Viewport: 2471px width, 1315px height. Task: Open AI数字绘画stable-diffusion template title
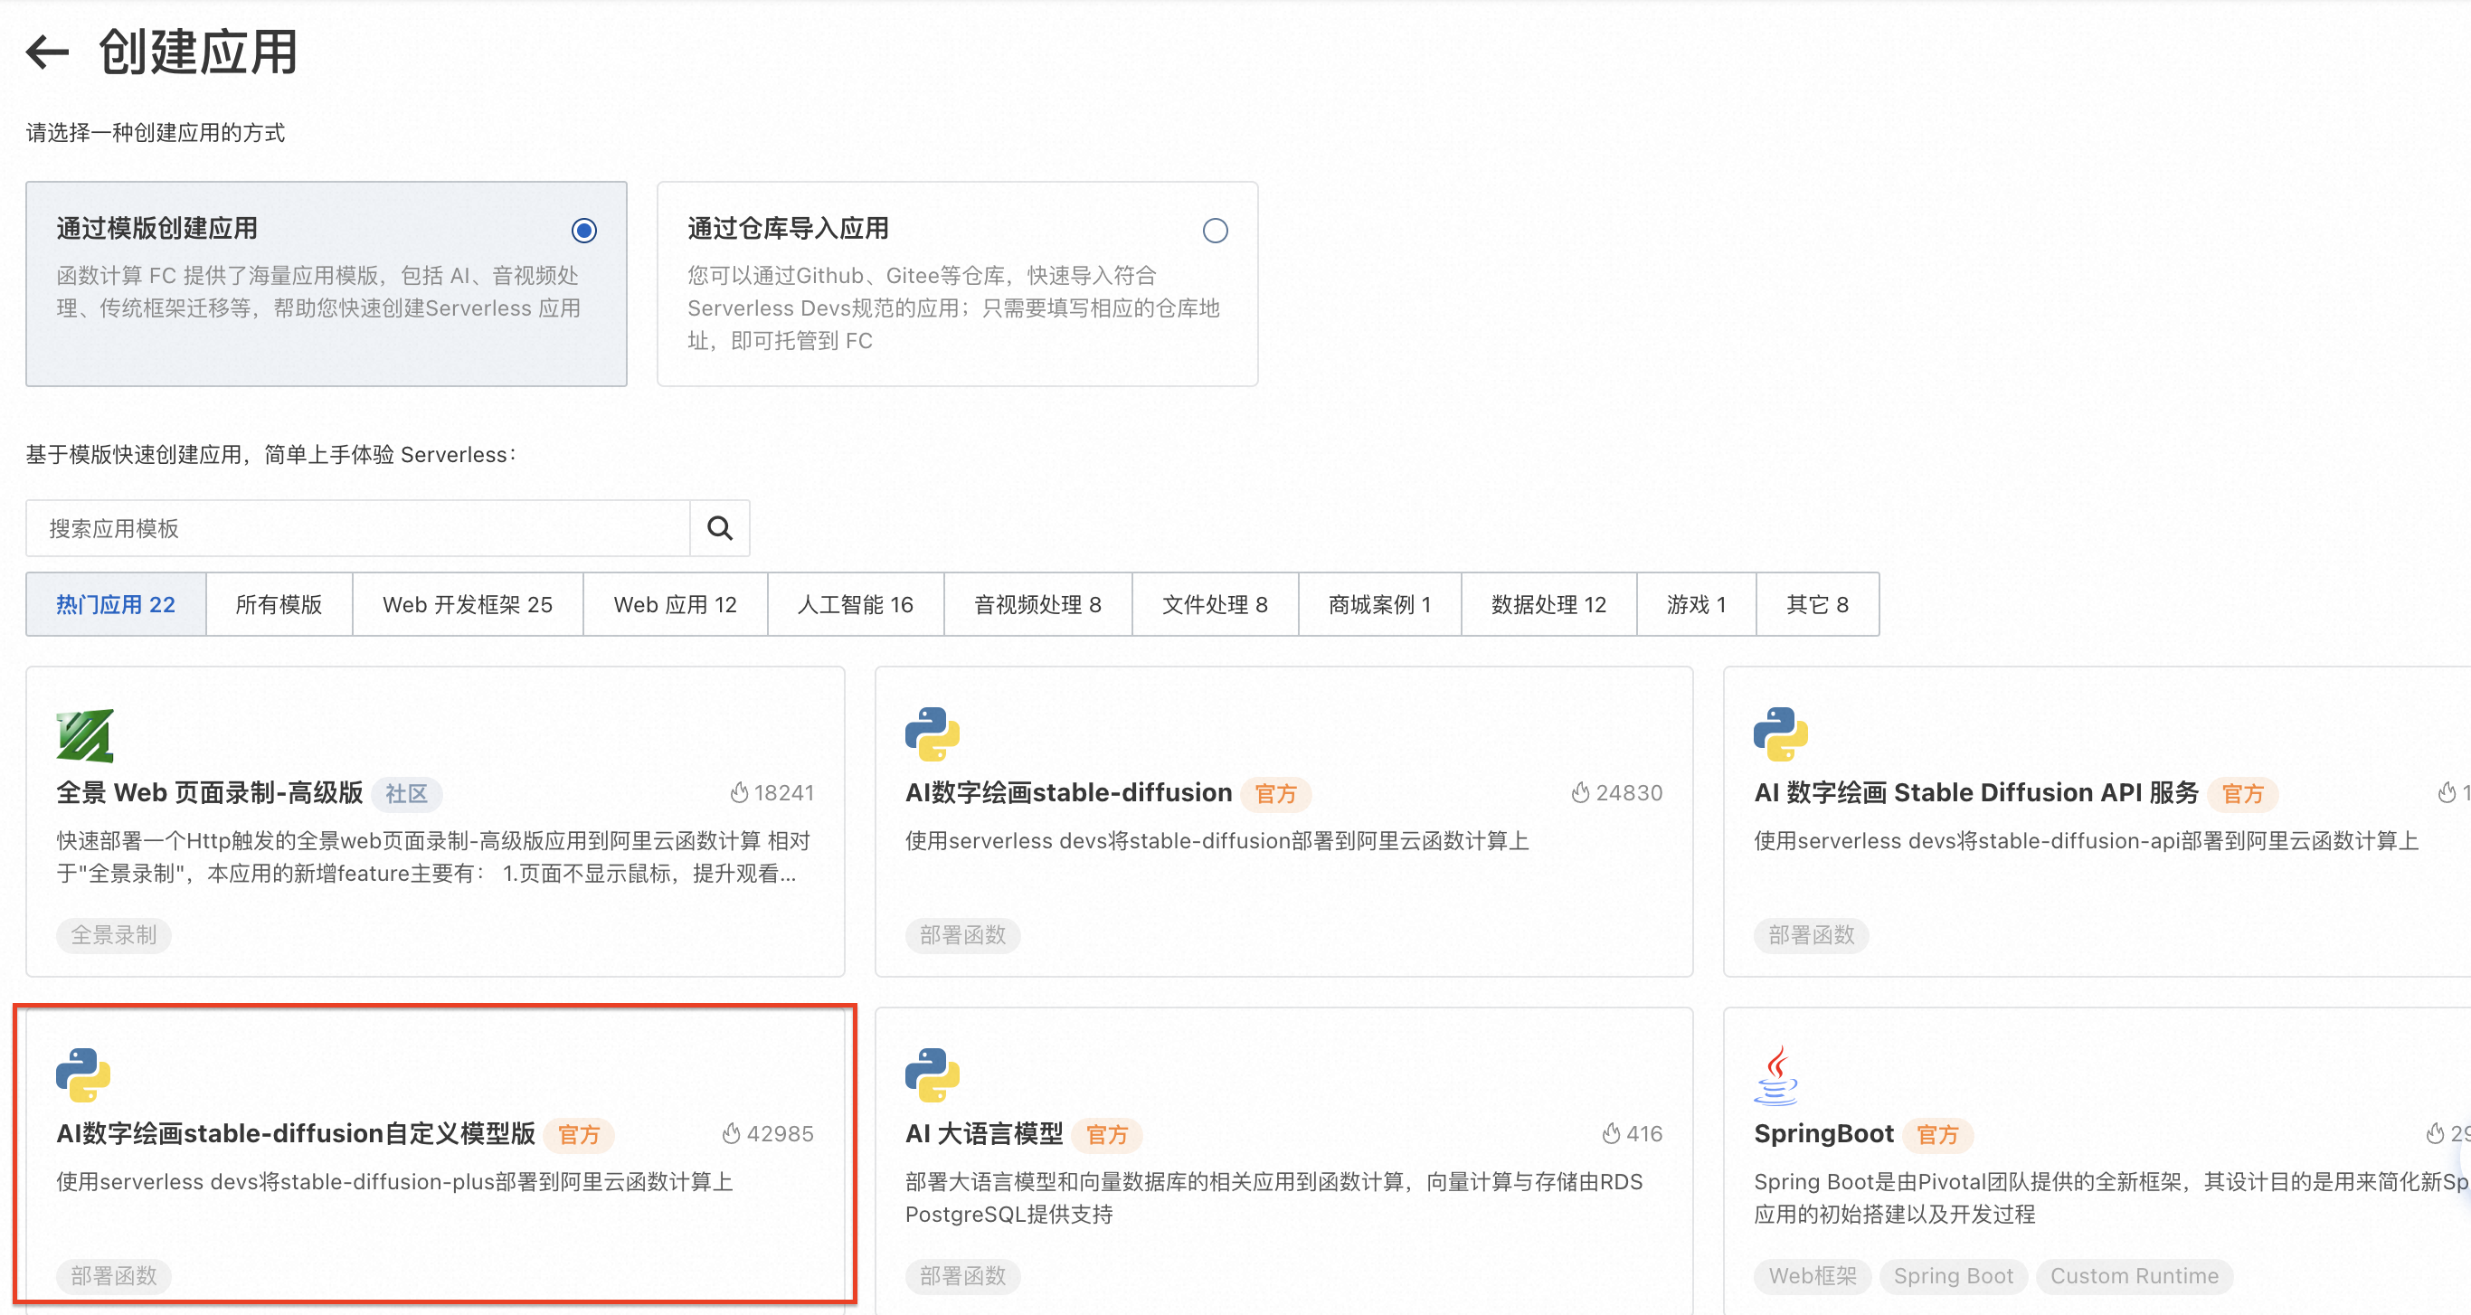[x=1068, y=792]
